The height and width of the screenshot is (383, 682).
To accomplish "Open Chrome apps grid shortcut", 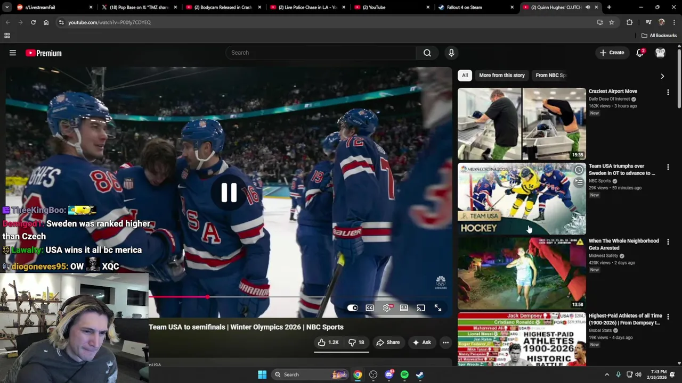I will (x=7, y=36).
